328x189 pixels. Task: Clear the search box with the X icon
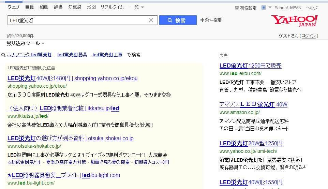click(x=151, y=20)
